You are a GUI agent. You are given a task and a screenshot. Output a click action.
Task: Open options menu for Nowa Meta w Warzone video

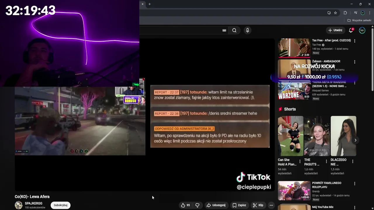(x=355, y=83)
